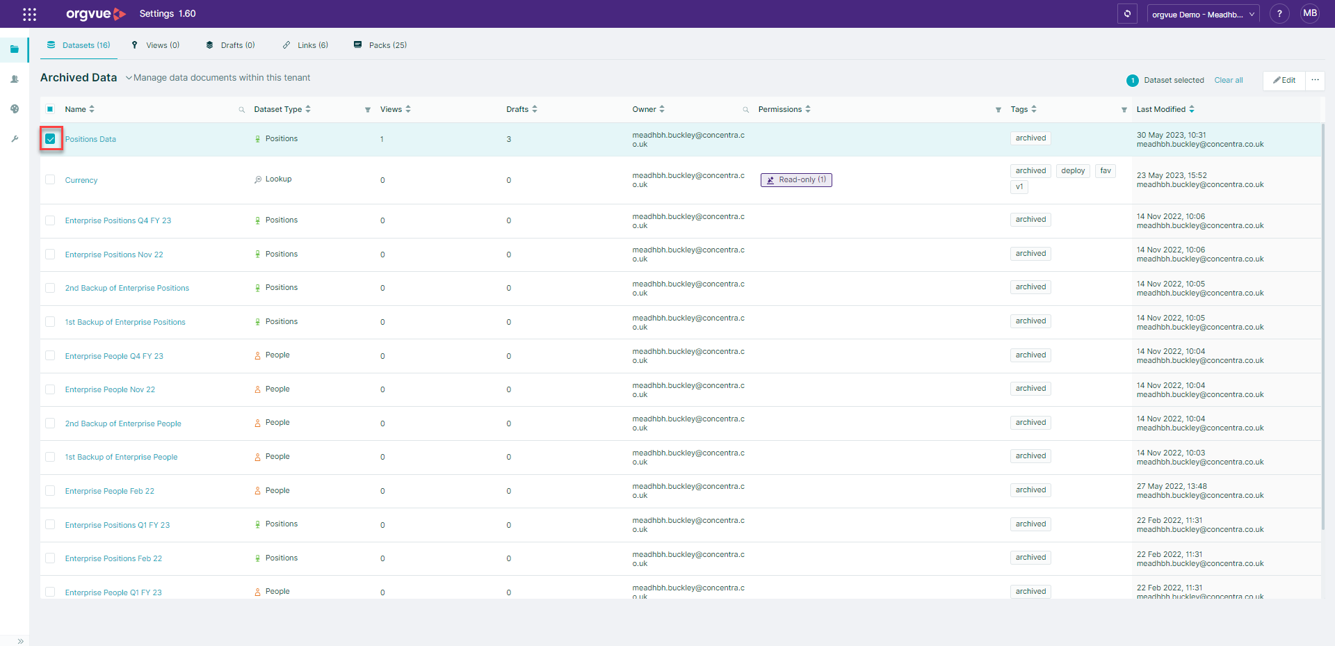Open the app launcher grid icon
The width and height of the screenshot is (1335, 646).
[29, 14]
